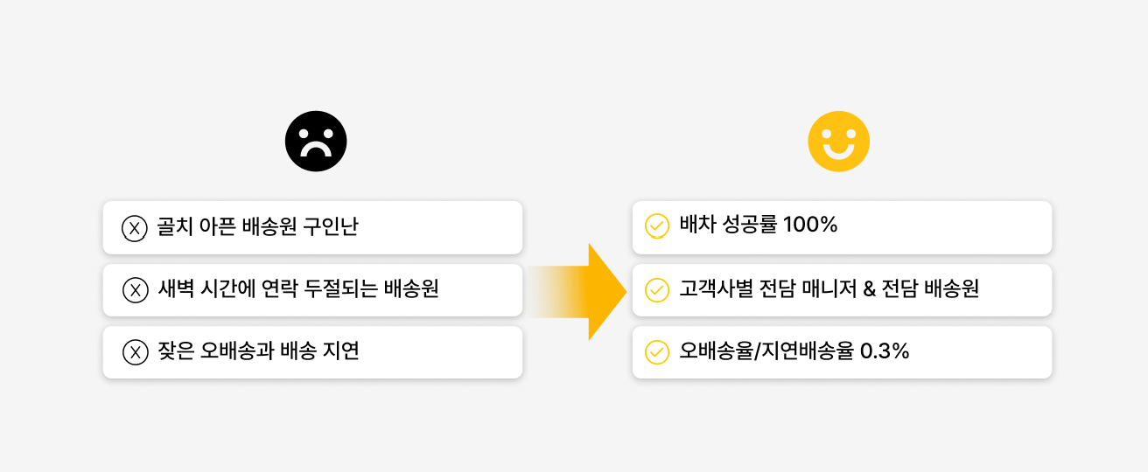The width and height of the screenshot is (1148, 472).
Task: Open the 오배송율/지연배송율 card
Action: [x=962, y=352]
